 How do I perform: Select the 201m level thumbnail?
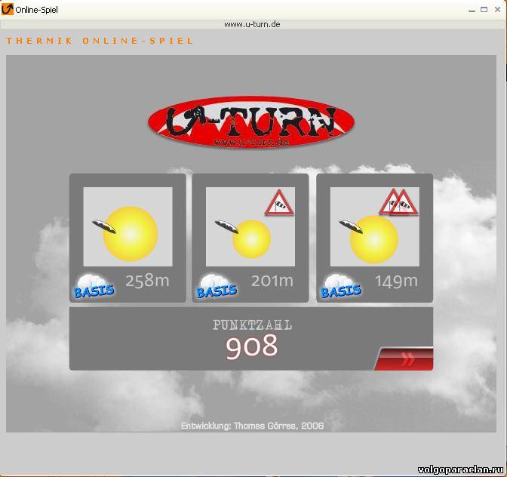pos(250,226)
